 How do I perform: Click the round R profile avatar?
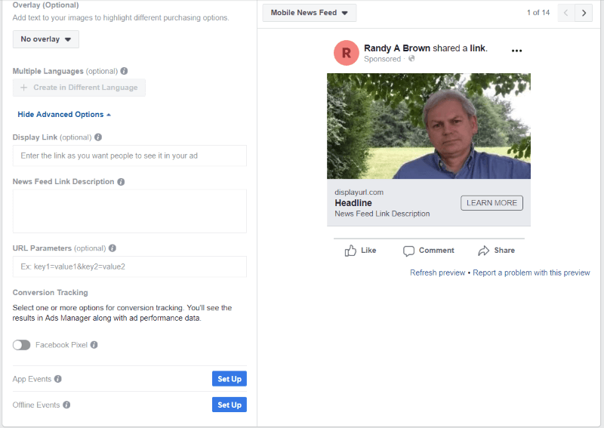[347, 53]
